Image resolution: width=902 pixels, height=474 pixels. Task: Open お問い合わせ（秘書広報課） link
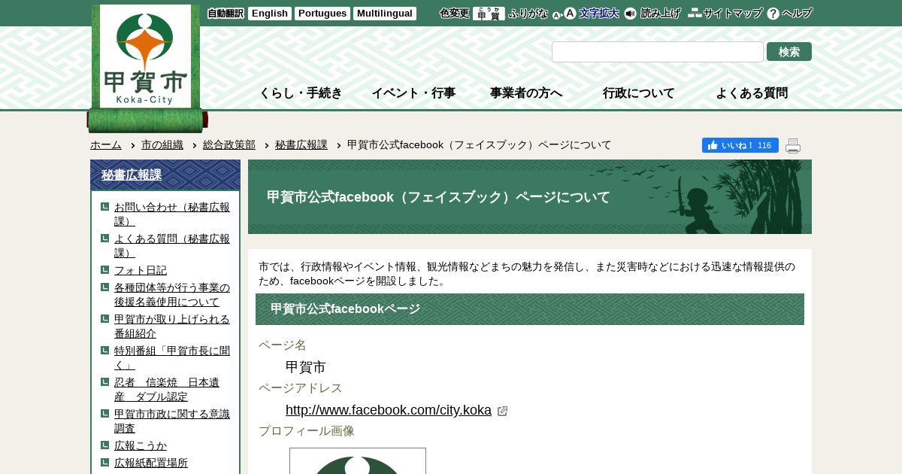coord(172,214)
